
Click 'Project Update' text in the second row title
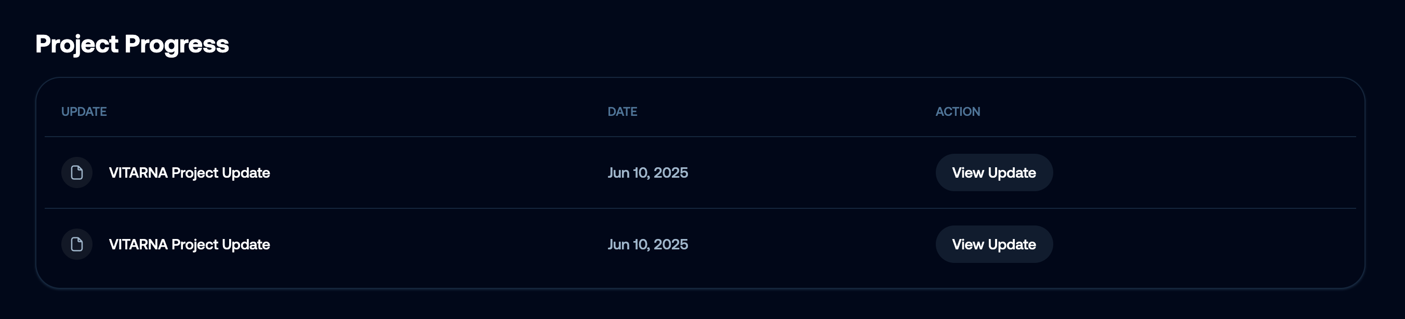(x=220, y=244)
